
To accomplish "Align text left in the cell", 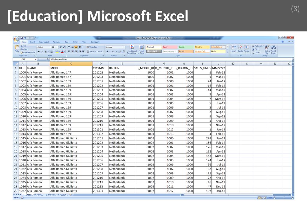I will (x=69, y=51).
